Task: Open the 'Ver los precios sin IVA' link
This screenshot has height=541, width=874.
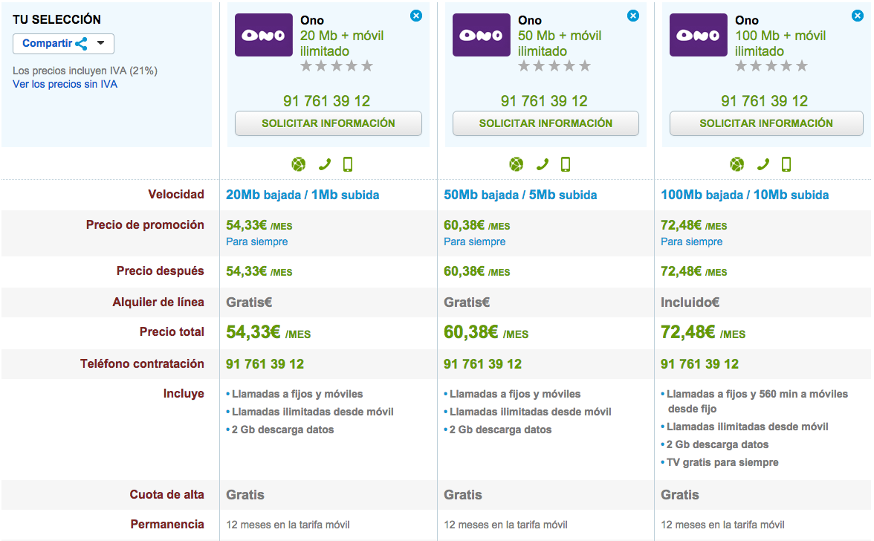Action: click(x=65, y=84)
